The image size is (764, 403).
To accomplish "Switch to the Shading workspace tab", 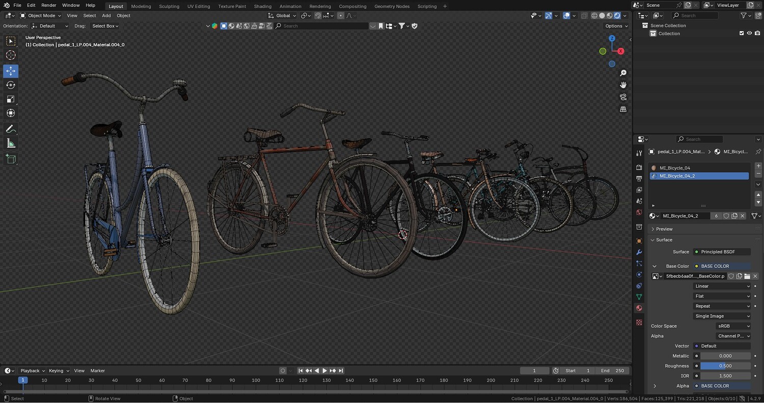I will (x=263, y=6).
